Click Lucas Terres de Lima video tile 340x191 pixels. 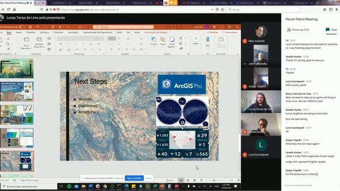(261, 102)
